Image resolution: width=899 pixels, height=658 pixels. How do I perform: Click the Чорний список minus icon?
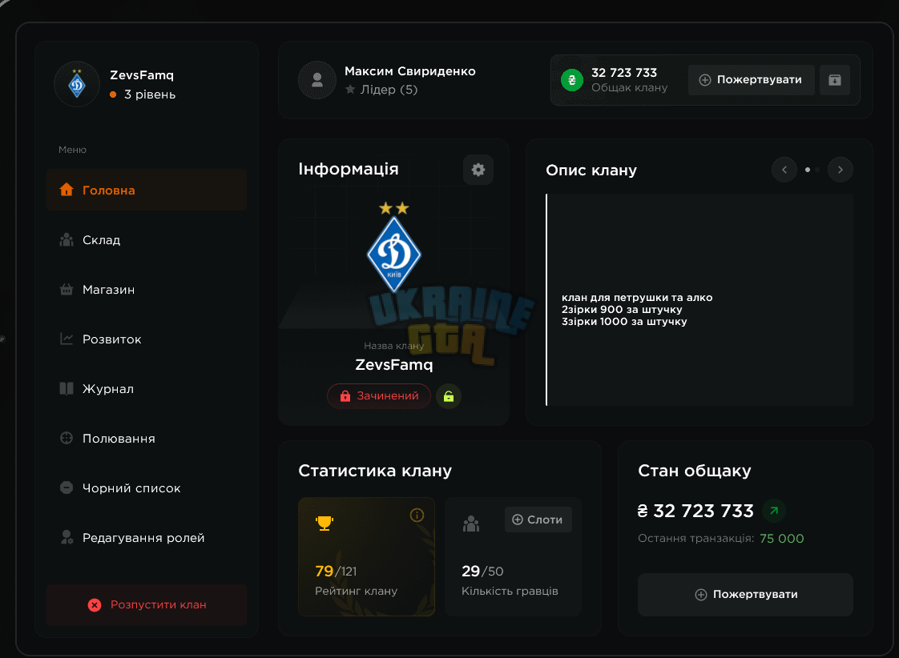click(x=67, y=488)
